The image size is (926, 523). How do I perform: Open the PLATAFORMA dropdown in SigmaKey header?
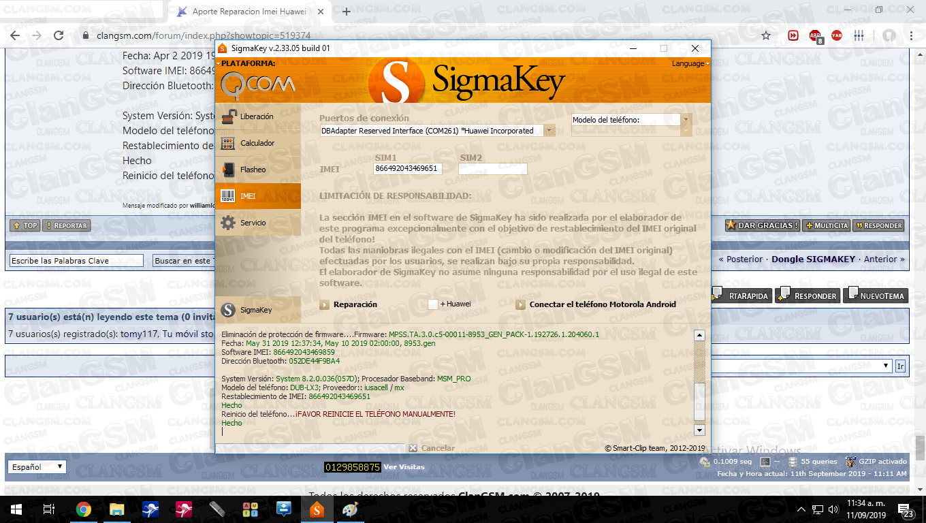(x=246, y=63)
